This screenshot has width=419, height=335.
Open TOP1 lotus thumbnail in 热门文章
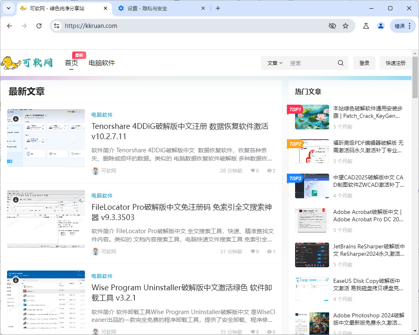[x=312, y=117]
